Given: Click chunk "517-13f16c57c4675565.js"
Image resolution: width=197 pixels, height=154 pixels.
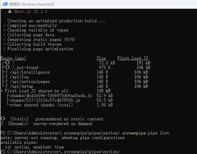Looking at the screenshot, I should tap(53, 101).
